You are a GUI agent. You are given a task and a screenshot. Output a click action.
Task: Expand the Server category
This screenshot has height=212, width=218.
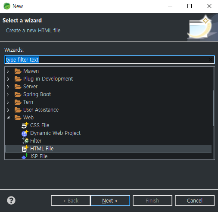click(8, 87)
